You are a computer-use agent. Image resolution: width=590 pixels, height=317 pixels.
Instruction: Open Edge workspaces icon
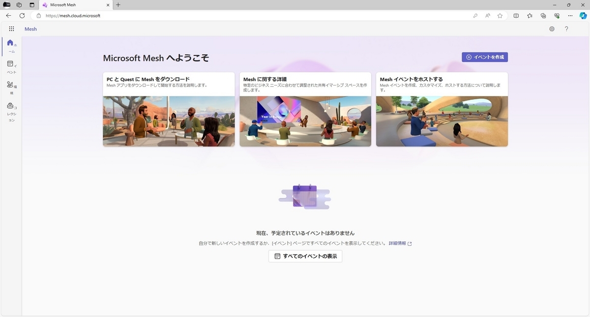pos(19,4)
